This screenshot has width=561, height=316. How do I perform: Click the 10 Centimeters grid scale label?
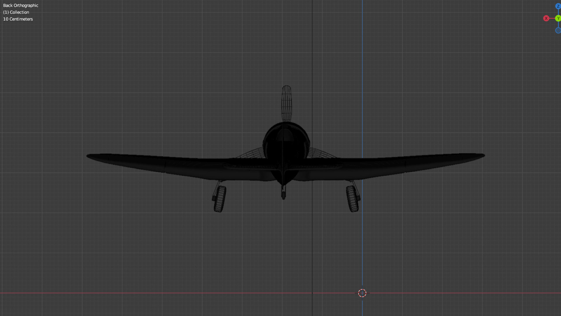pyautogui.click(x=18, y=19)
